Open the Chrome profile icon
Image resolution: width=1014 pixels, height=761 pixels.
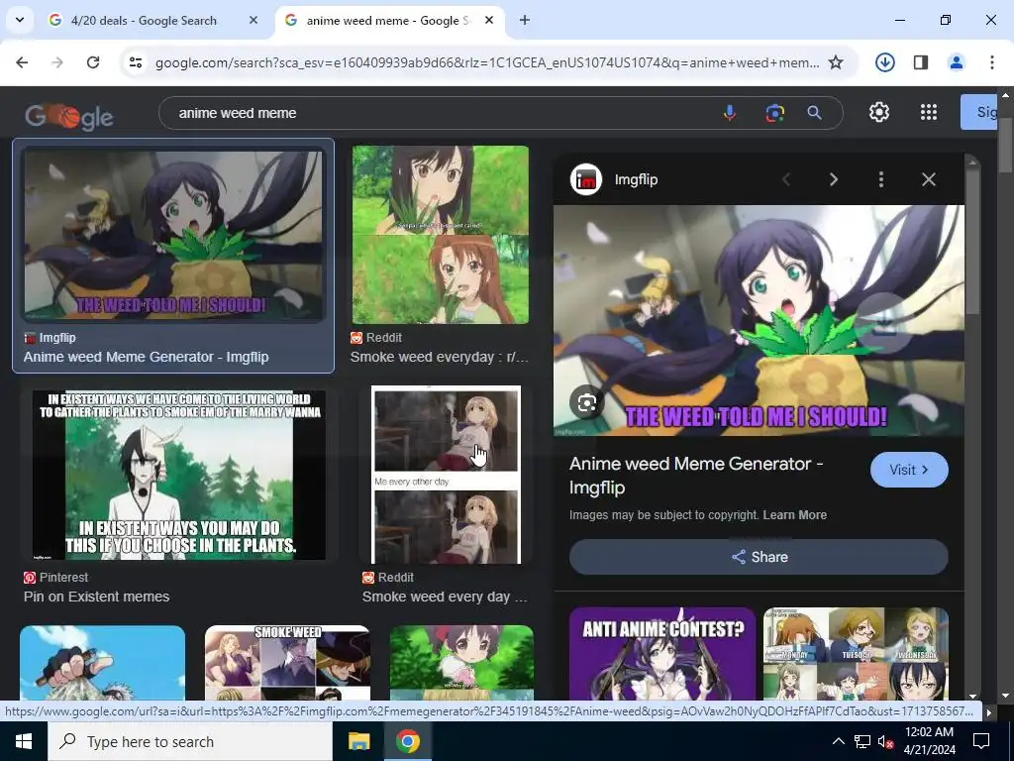point(956,62)
